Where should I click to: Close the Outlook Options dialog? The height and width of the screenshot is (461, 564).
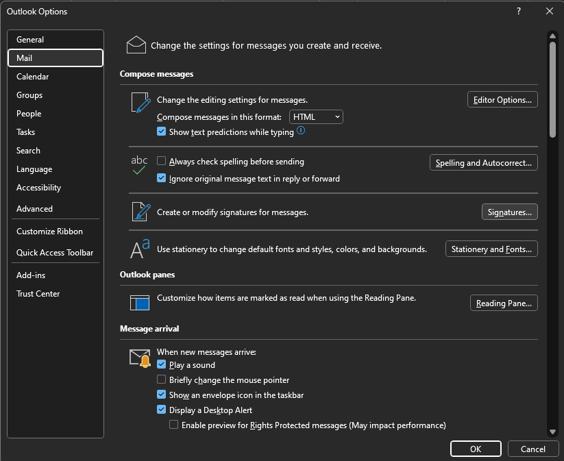point(549,11)
